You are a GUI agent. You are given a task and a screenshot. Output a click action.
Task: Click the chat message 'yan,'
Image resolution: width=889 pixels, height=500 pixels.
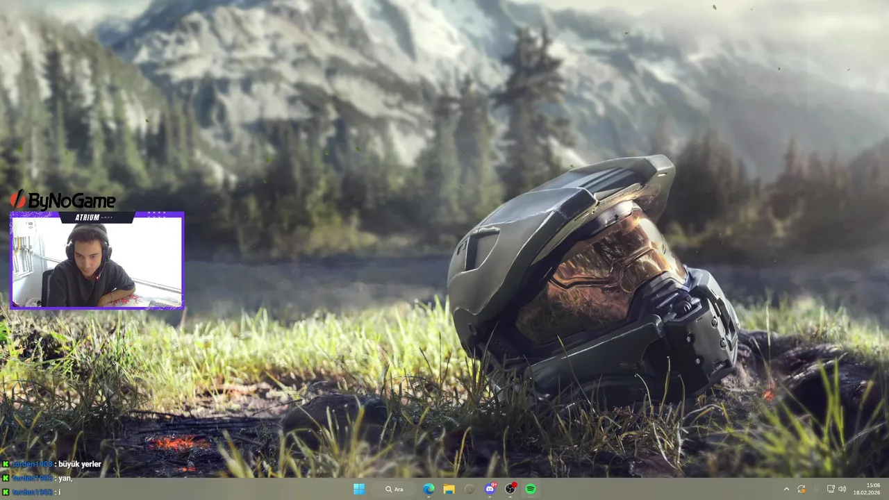coord(65,478)
